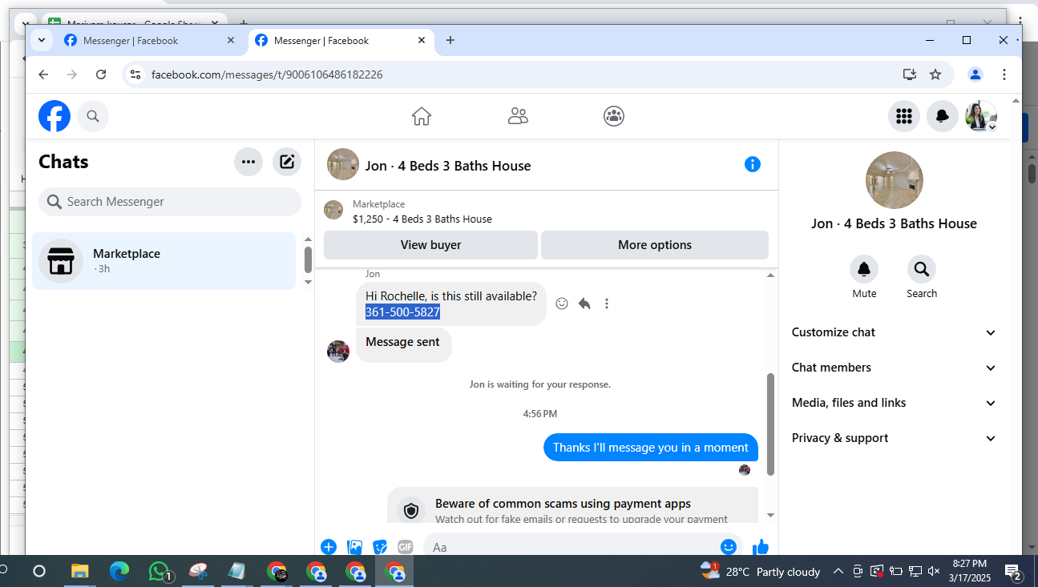The width and height of the screenshot is (1038, 587).
Task: Reload the page in Chrome
Action: (101, 74)
